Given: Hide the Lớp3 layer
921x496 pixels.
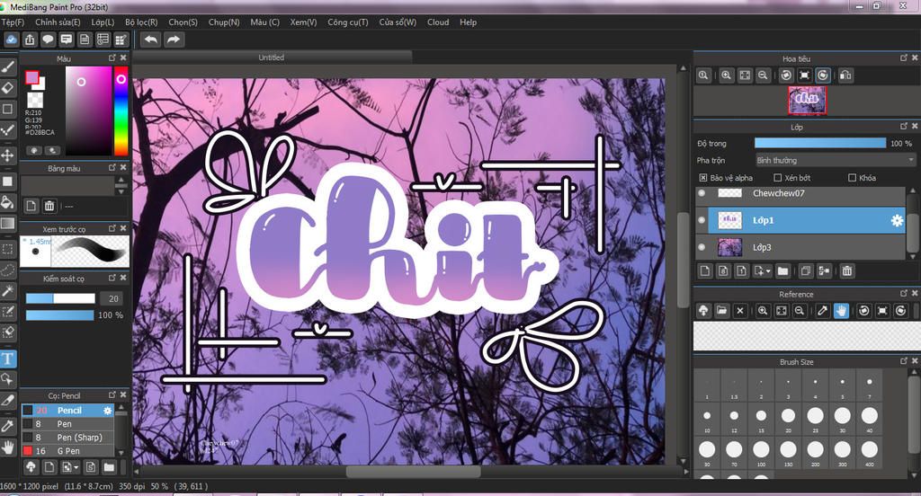Looking at the screenshot, I should coord(702,247).
